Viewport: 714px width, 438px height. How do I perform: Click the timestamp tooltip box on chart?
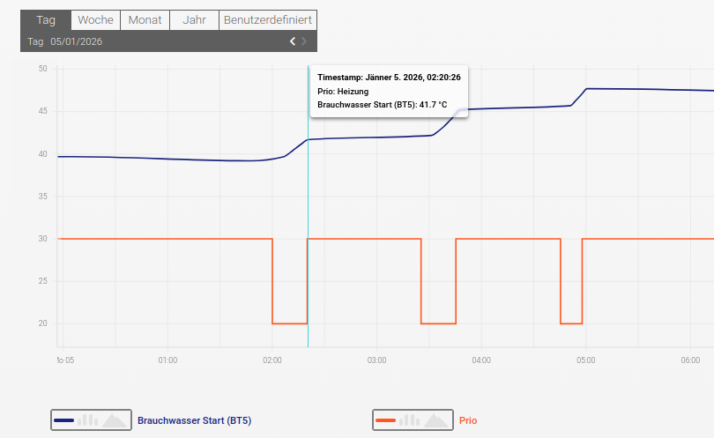389,91
